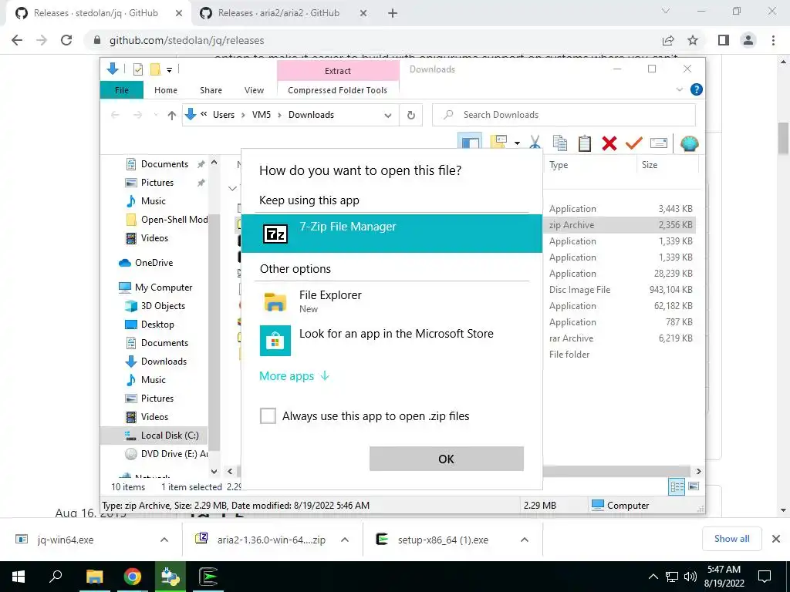The width and height of the screenshot is (790, 592).
Task: Click the New folder quick access icon
Action: pos(155,69)
